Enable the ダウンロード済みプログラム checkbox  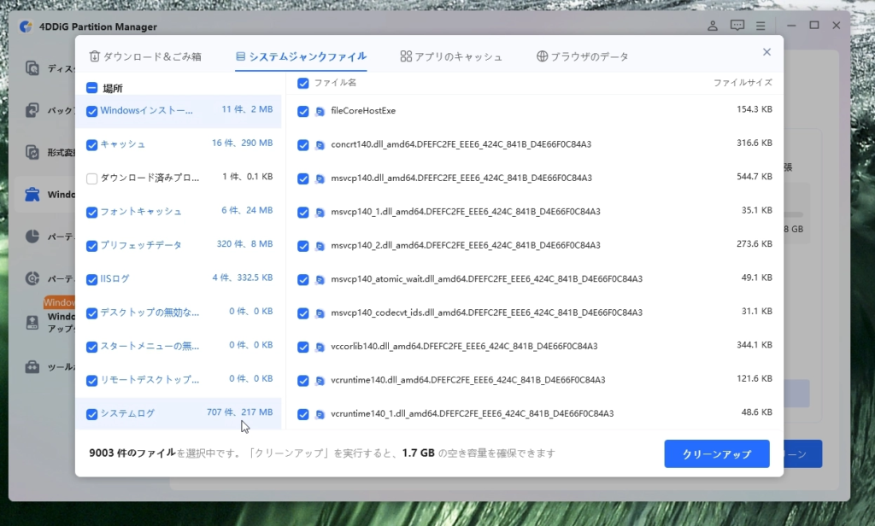(x=92, y=178)
